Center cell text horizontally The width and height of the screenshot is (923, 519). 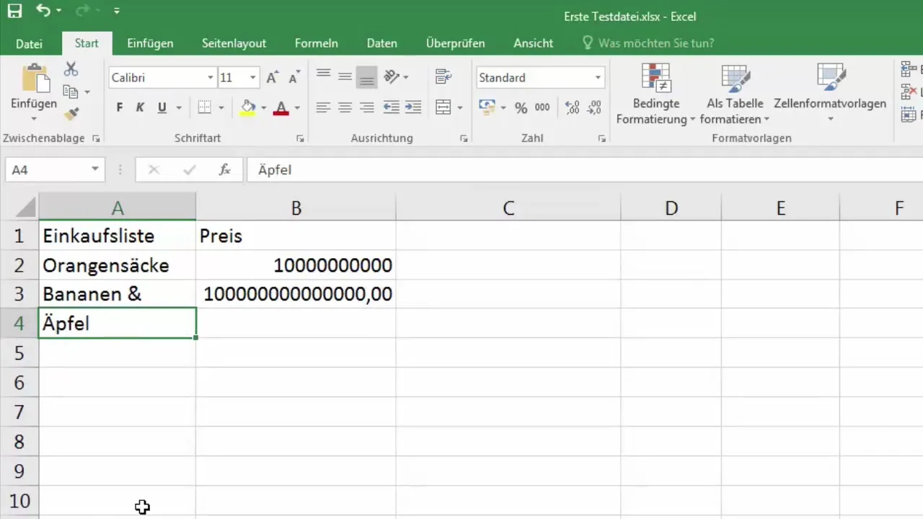345,107
